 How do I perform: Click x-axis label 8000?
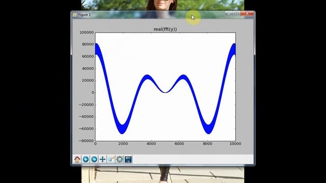[x=207, y=143]
